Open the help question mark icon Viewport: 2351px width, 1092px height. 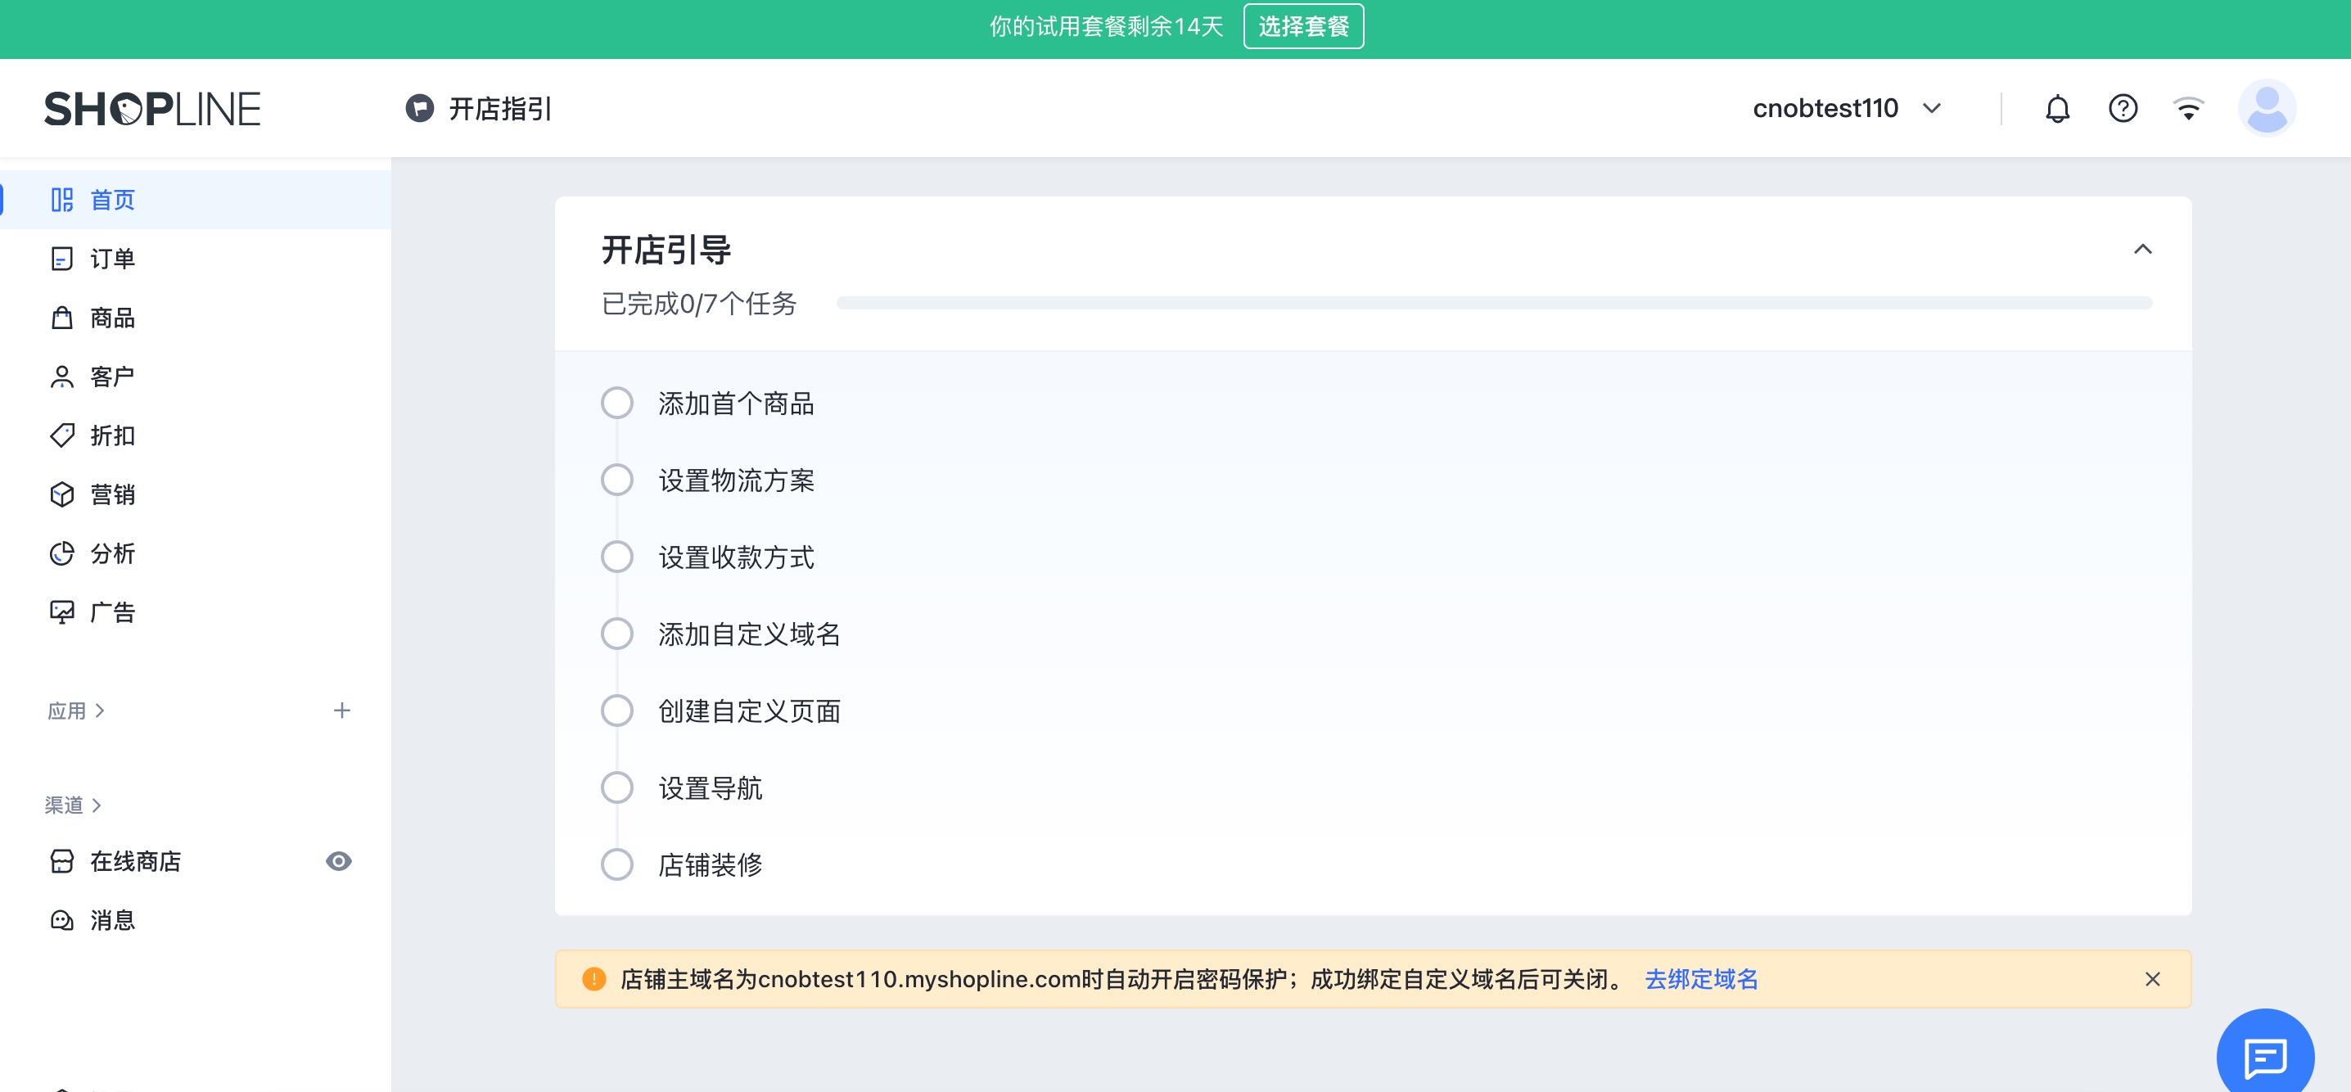[x=2123, y=109]
